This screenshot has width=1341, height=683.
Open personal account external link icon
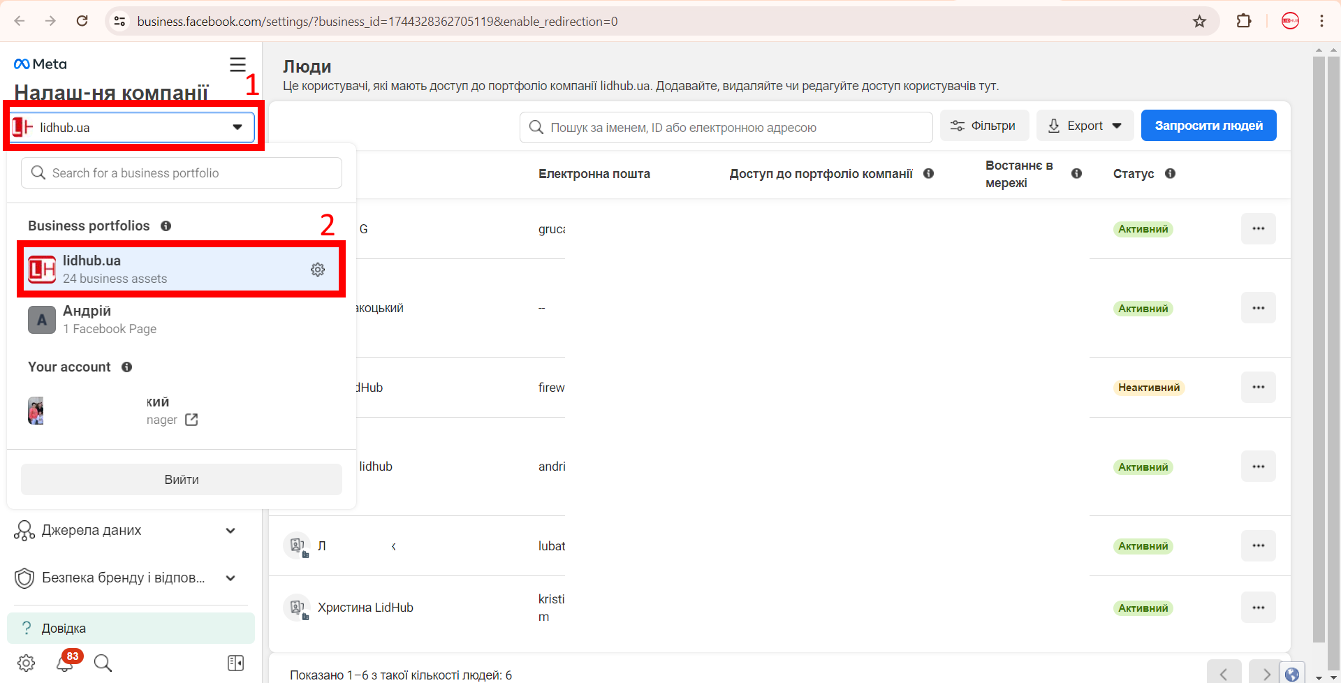pyautogui.click(x=191, y=420)
